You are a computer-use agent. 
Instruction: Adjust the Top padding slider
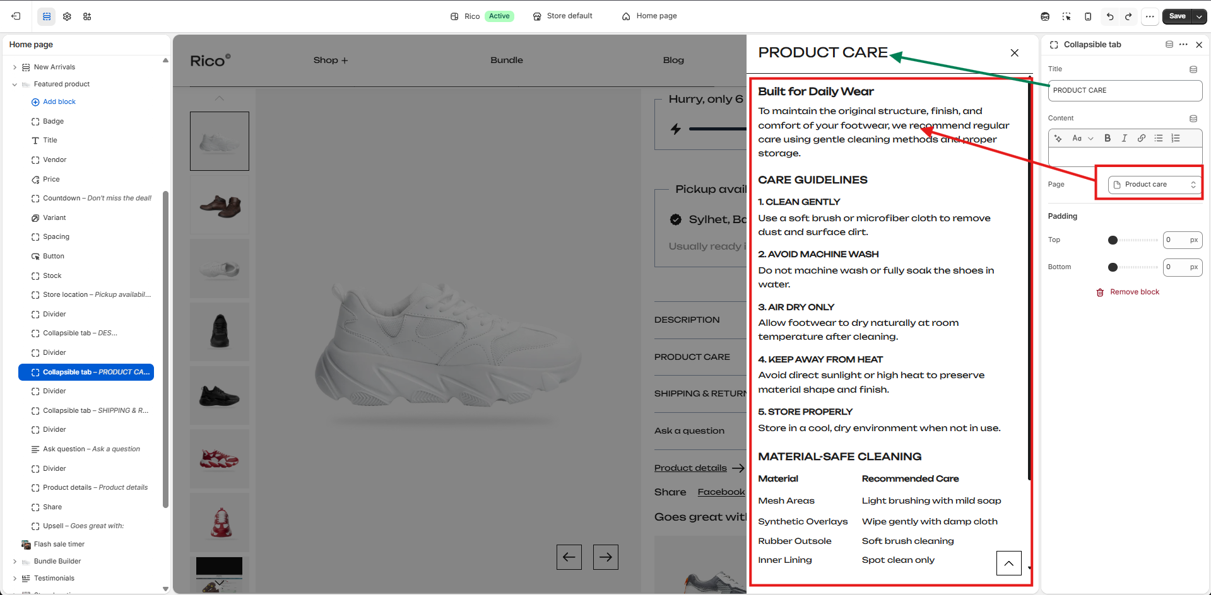click(x=1133, y=240)
